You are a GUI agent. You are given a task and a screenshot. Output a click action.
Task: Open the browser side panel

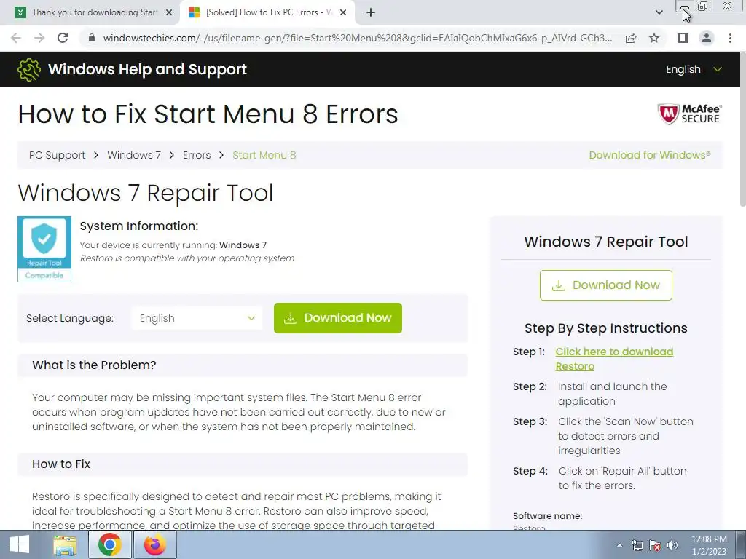683,38
